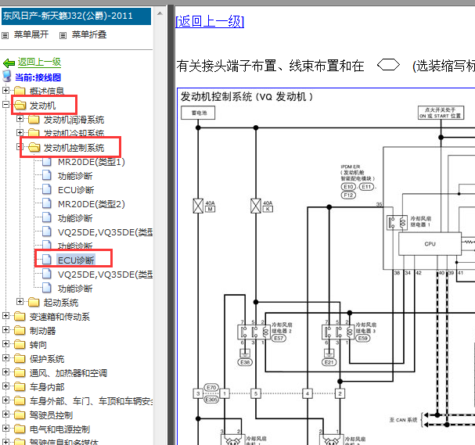Click 变速箱和传动系 folder icon
The width and height of the screenshot is (475, 445).
point(20,316)
